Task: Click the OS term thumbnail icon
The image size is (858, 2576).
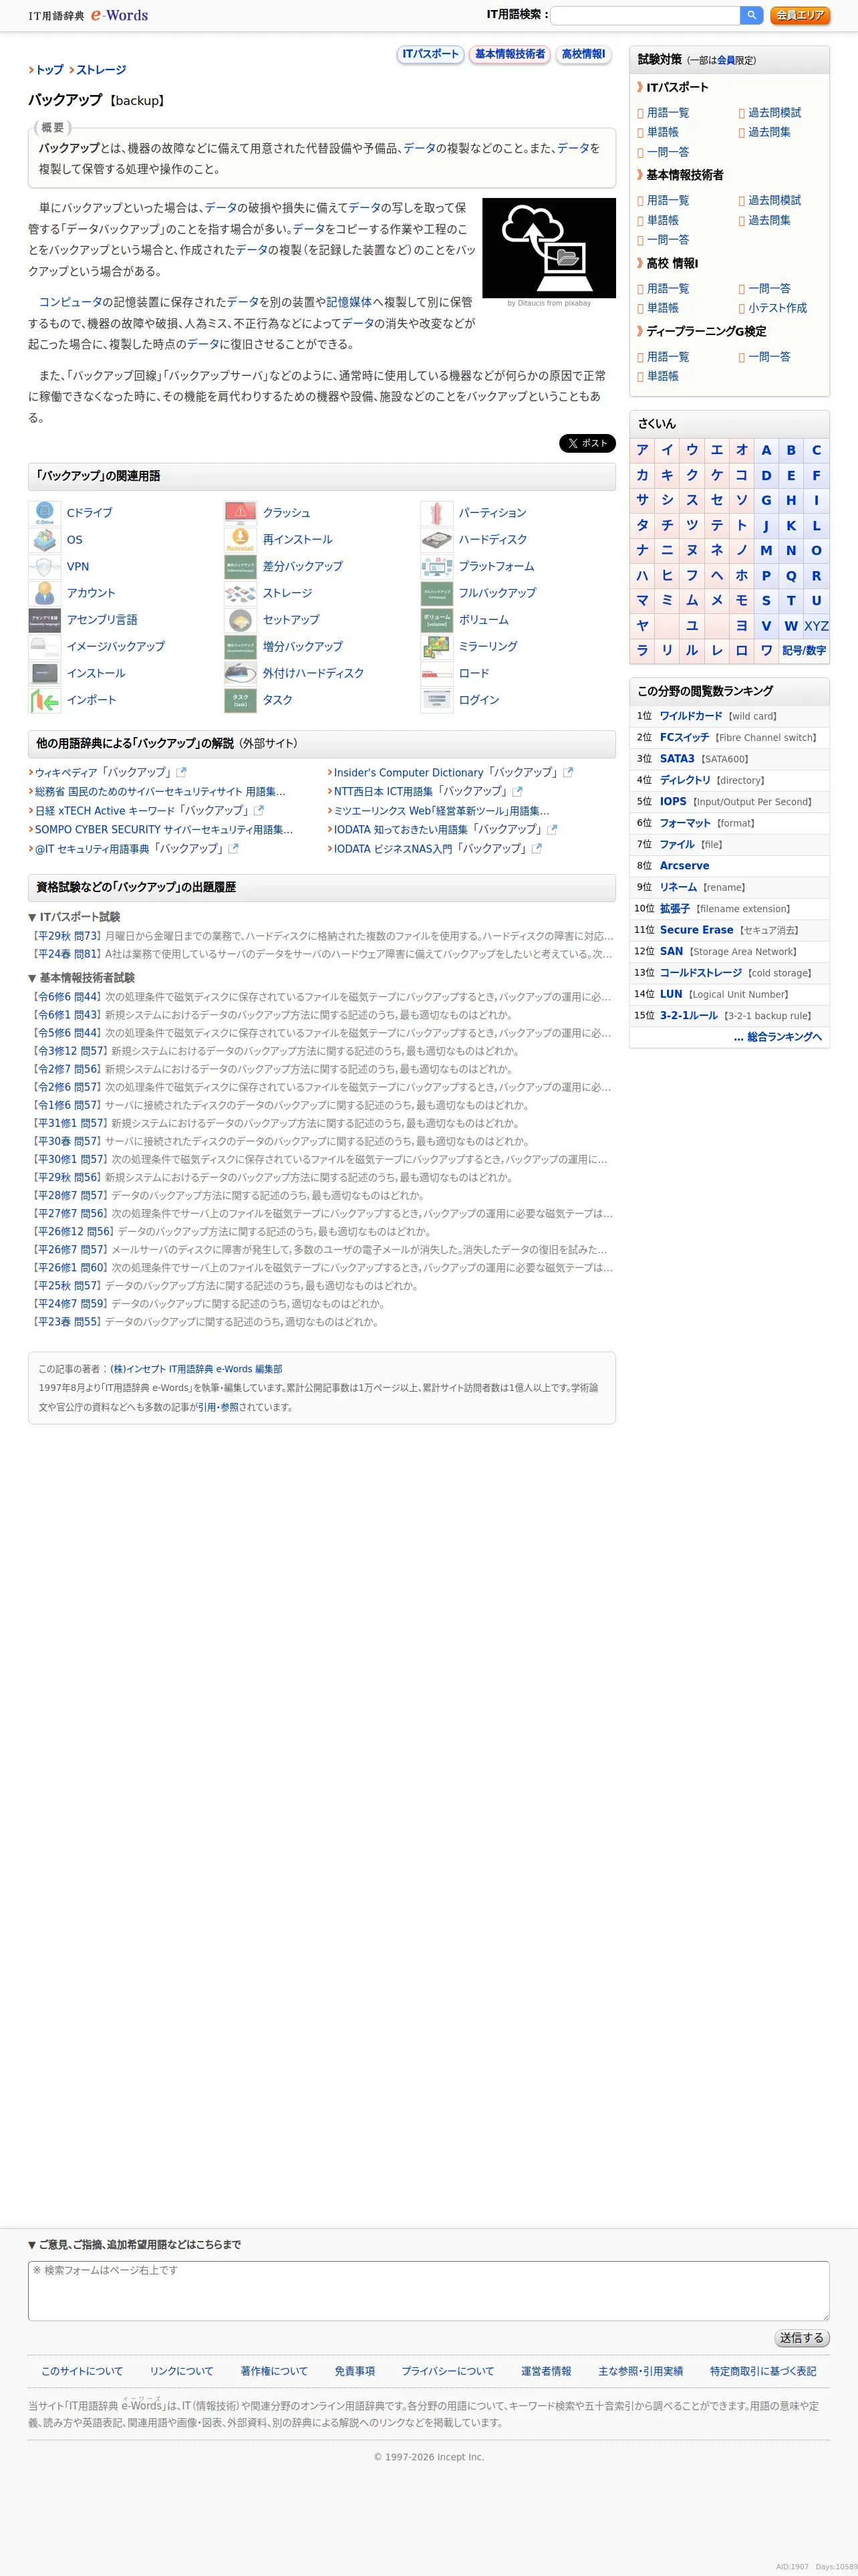Action: (x=44, y=540)
